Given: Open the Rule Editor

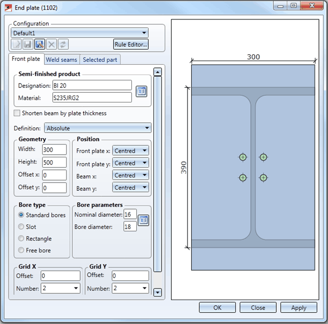Looking at the screenshot, I should pos(130,44).
